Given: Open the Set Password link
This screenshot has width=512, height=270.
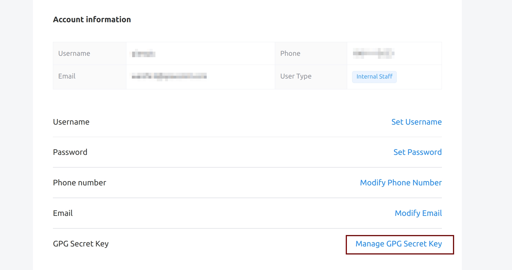Looking at the screenshot, I should 417,152.
